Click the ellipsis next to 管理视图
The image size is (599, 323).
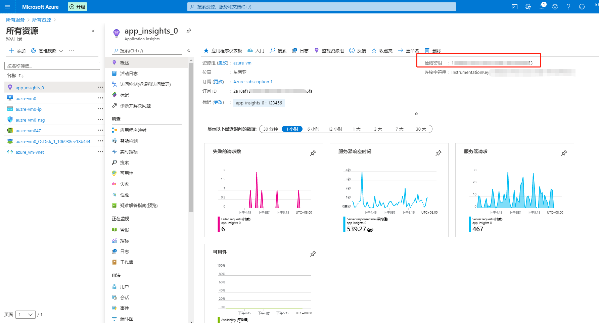71,50
